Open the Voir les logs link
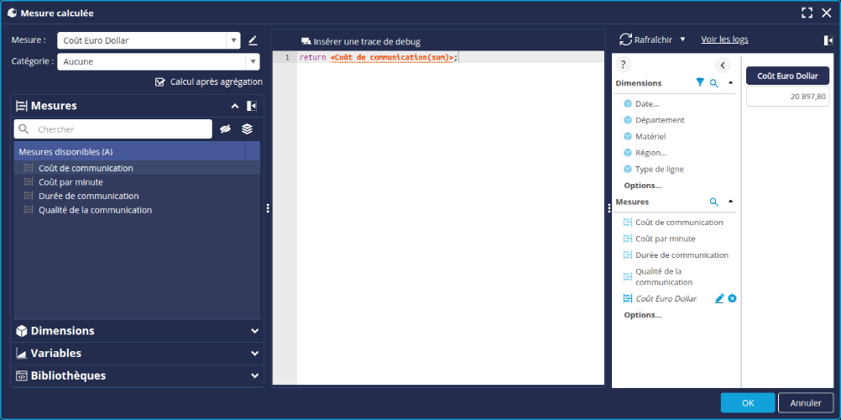 (x=724, y=39)
